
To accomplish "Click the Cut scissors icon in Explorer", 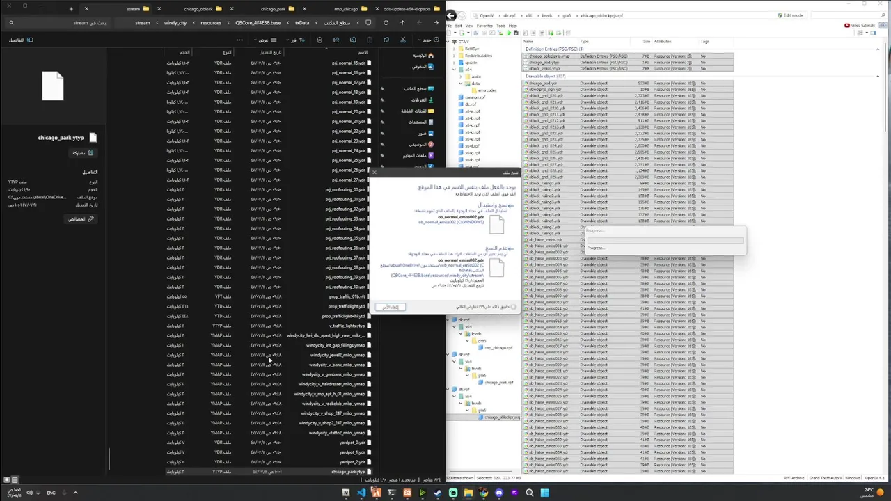I will pyautogui.click(x=403, y=40).
